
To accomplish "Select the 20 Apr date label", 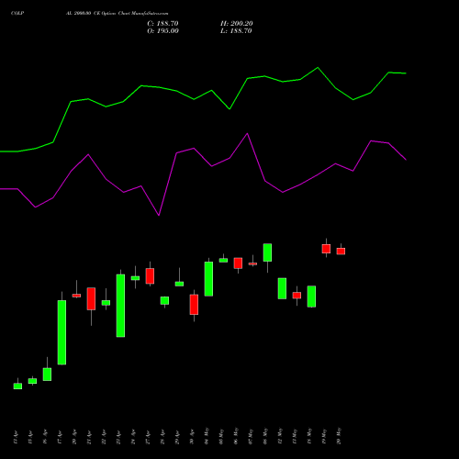I will point(74,437).
